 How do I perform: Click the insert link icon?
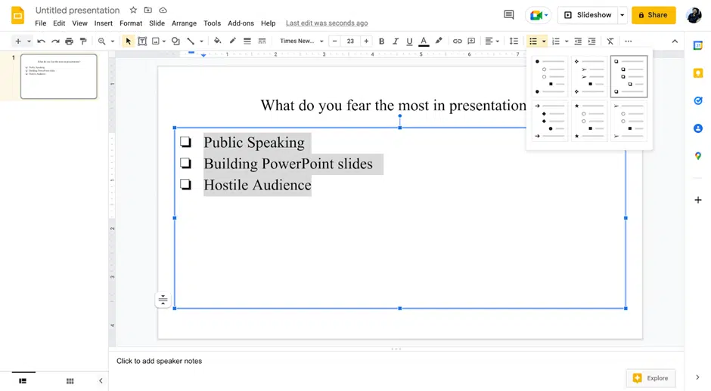pos(457,42)
